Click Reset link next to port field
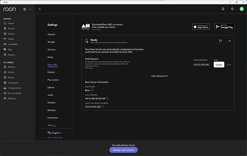This screenshot has height=156, width=247. (229, 65)
